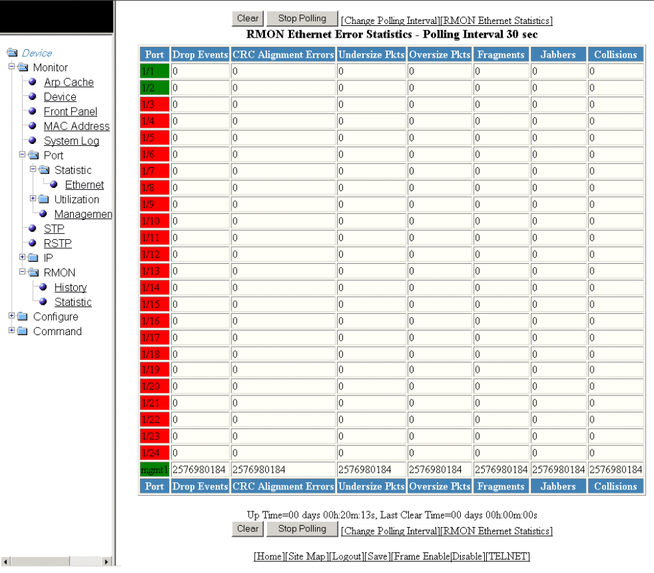This screenshot has width=654, height=573.
Task: Click the Command folder icon
Action: 23,331
